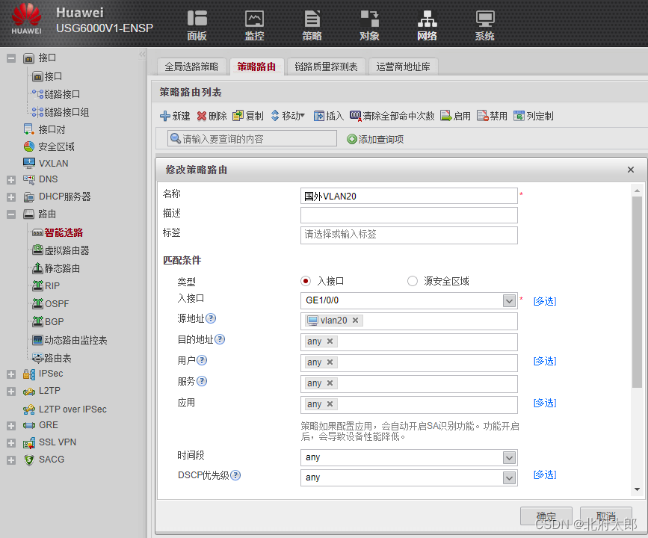Click the Huawei logo
Image resolution: width=648 pixels, height=538 pixels.
[x=26, y=19]
